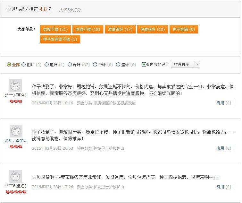Click the 种子发芽率不错 (1) tag

(60, 39)
